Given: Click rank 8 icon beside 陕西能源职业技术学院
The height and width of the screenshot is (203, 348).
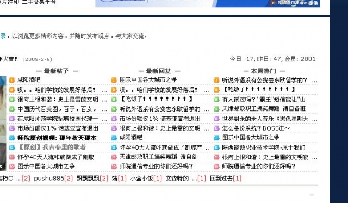Looking at the screenshot, I should 216,147.
